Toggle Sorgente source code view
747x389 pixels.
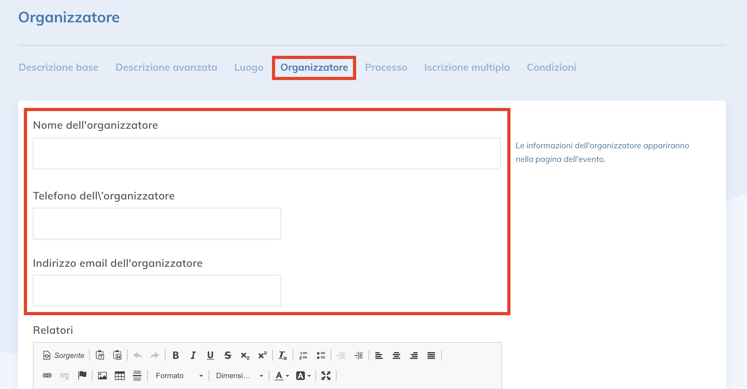coord(63,355)
